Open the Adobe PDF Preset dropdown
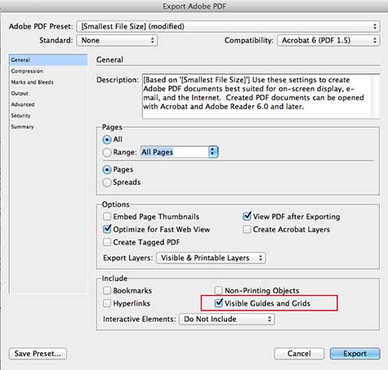Viewport: 388px width, 370px height. coord(228,26)
